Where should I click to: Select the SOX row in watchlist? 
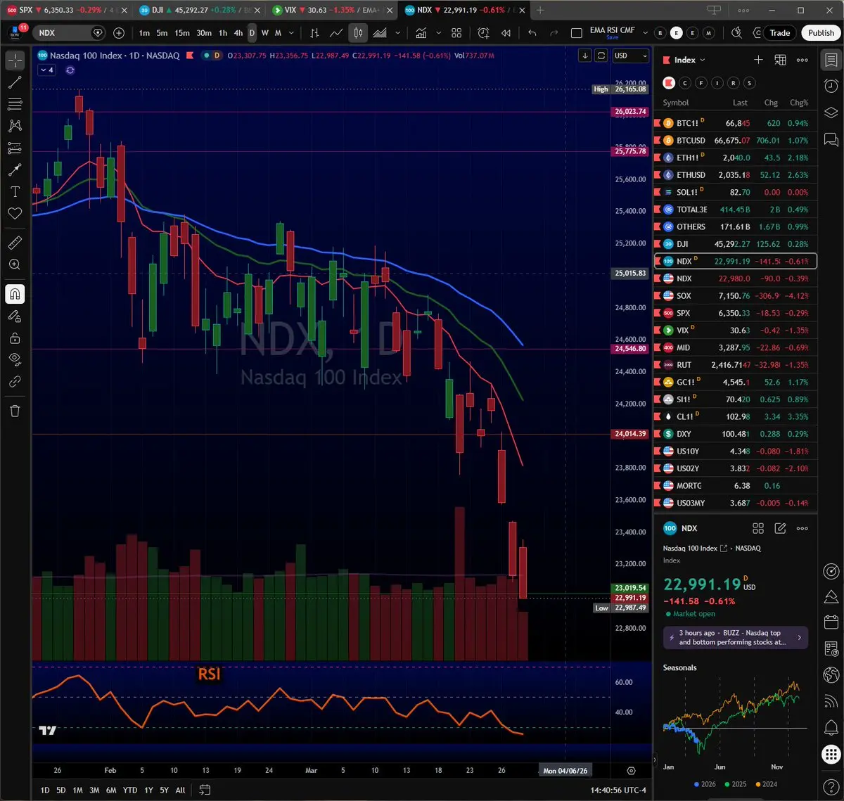pyautogui.click(x=736, y=296)
